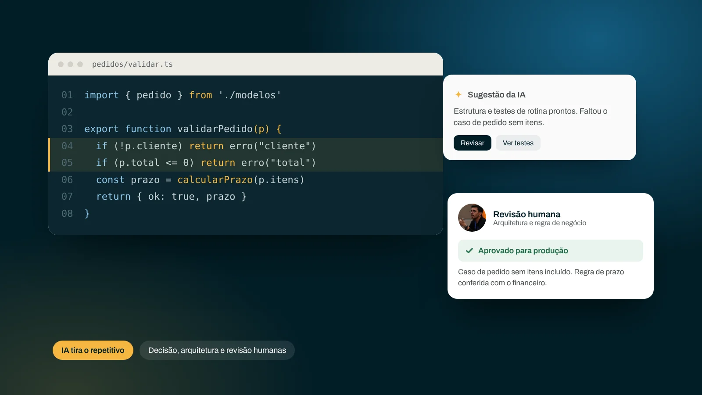The image size is (702, 395).
Task: Click highlighted line number 04
Action: click(67, 146)
